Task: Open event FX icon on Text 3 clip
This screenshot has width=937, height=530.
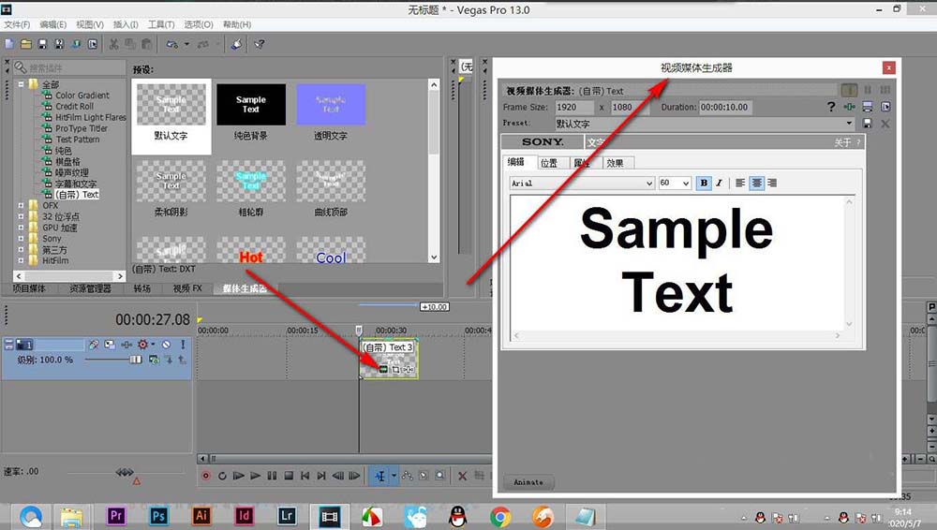Action: click(x=409, y=370)
